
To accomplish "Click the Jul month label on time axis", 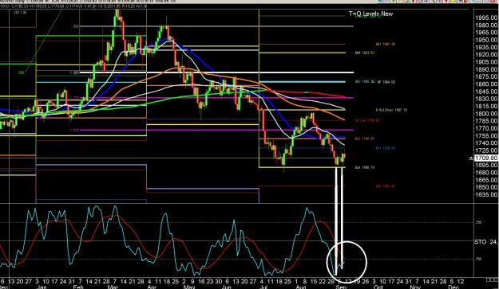I will (263, 287).
